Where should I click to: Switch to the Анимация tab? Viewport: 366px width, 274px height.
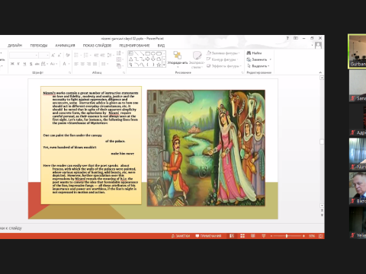pos(65,46)
